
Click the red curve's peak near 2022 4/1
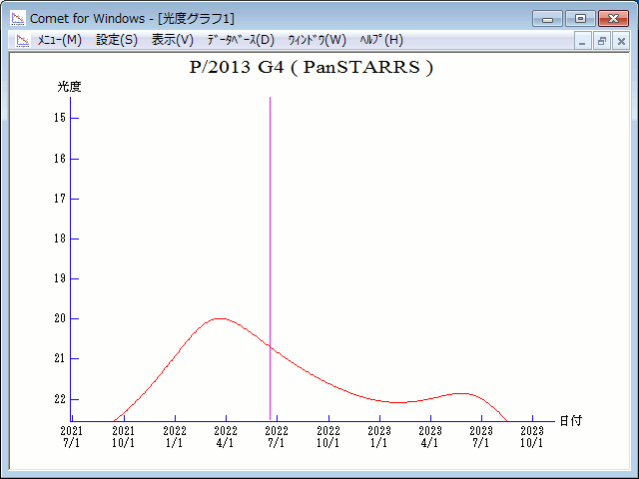coord(220,318)
